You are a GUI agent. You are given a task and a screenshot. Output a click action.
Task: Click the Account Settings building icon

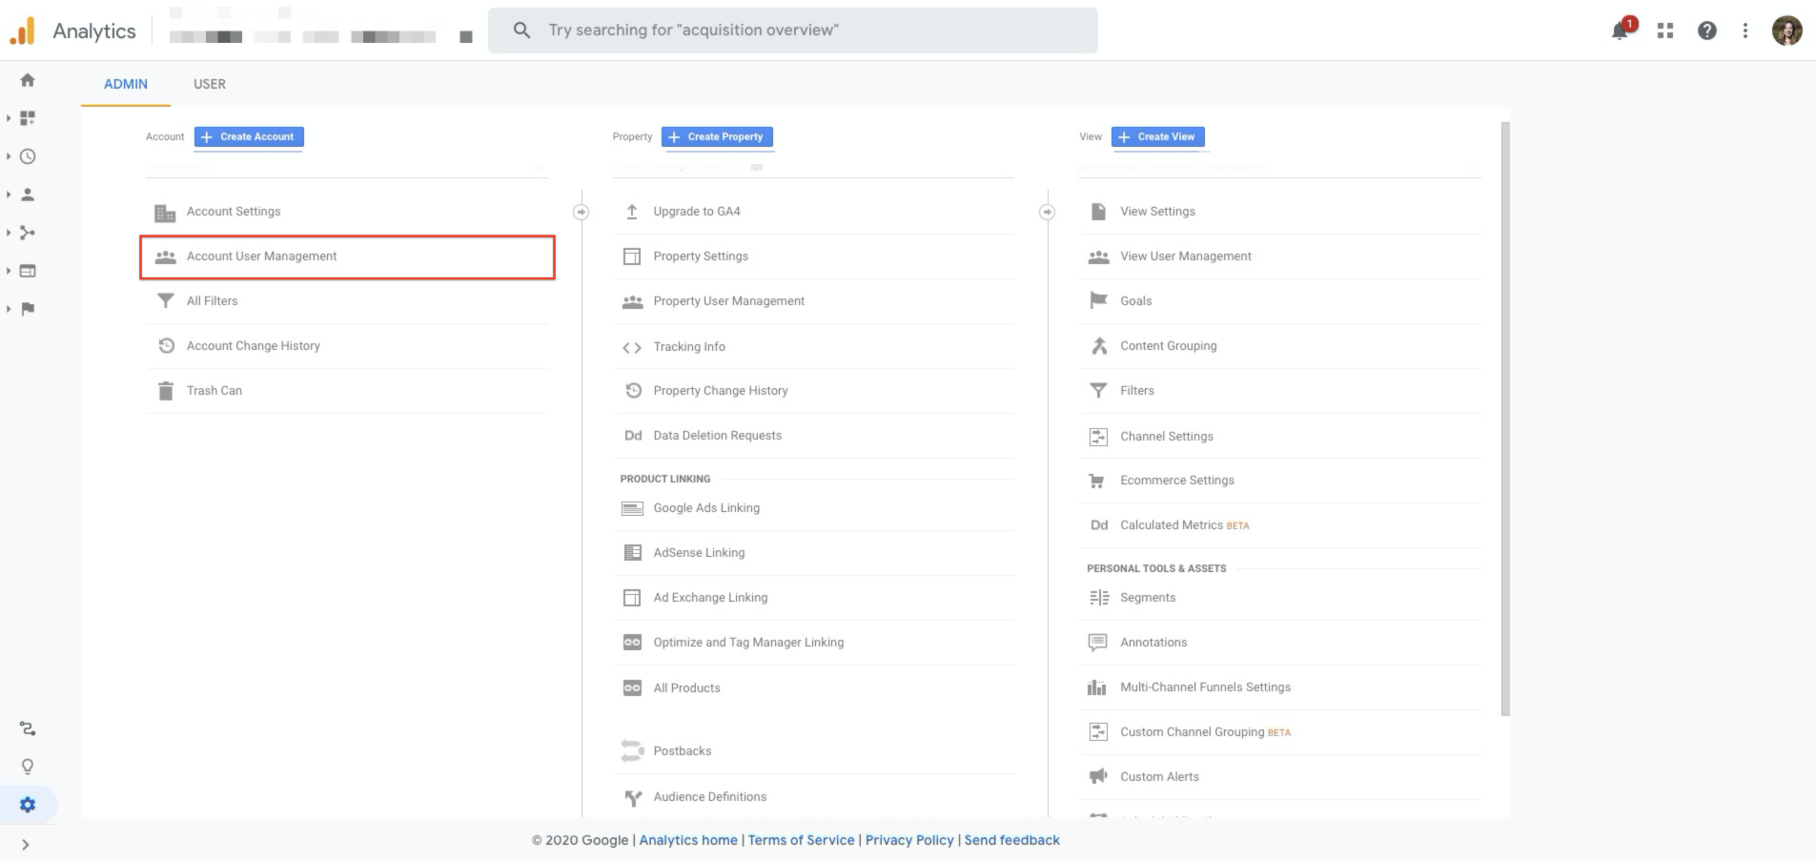tap(165, 212)
